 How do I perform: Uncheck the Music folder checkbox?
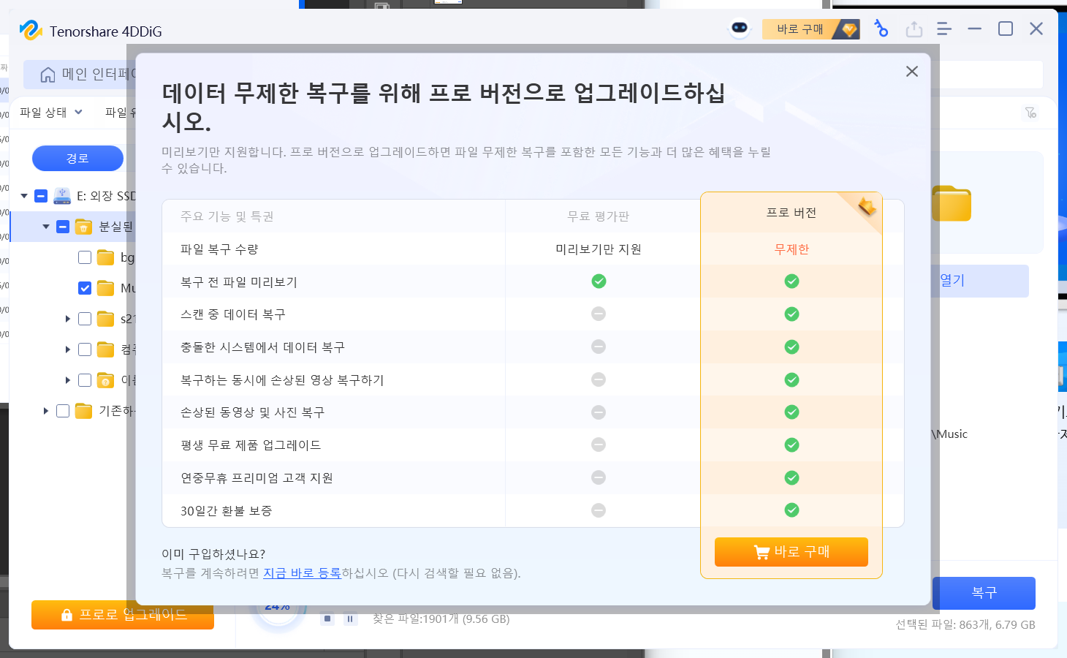click(85, 288)
